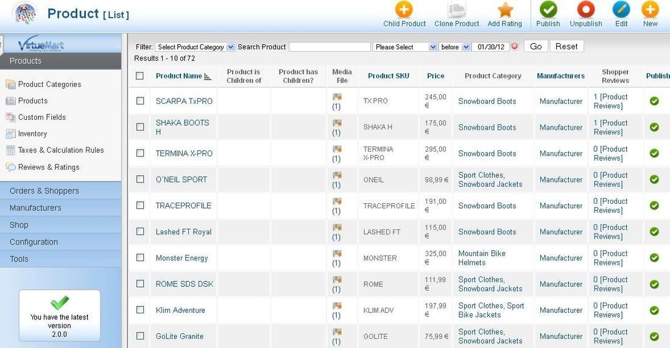
Task: Open media file icon for Lashed FT Royal
Action: [x=337, y=227]
